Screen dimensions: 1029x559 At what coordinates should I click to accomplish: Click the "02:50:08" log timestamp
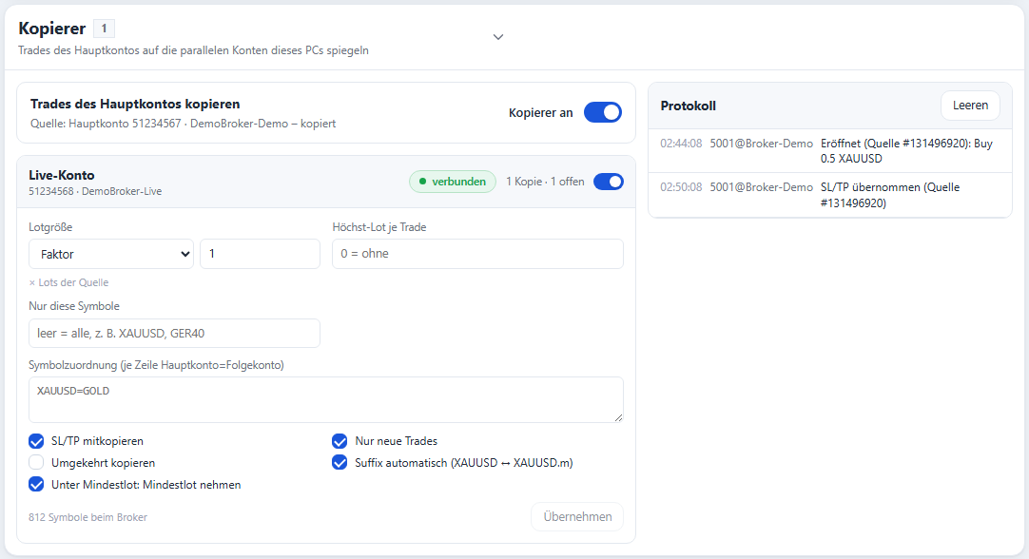(681, 187)
